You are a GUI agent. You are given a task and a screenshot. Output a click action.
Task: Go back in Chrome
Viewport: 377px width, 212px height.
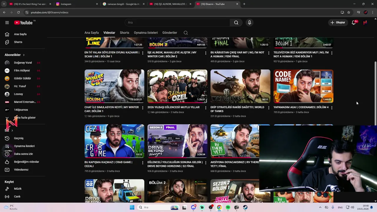click(x=4, y=12)
